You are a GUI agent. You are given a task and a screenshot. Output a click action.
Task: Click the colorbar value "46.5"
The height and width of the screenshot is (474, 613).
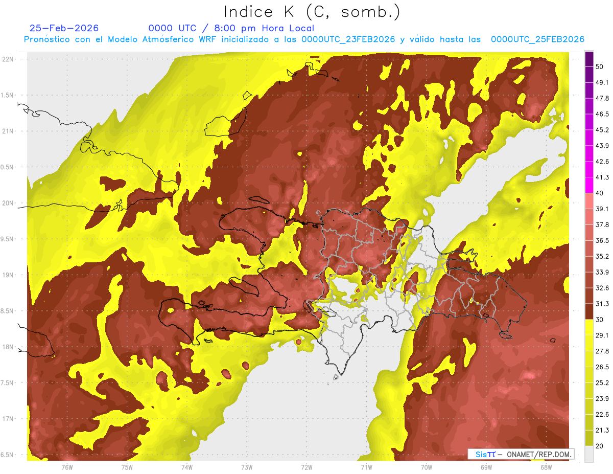coord(602,114)
